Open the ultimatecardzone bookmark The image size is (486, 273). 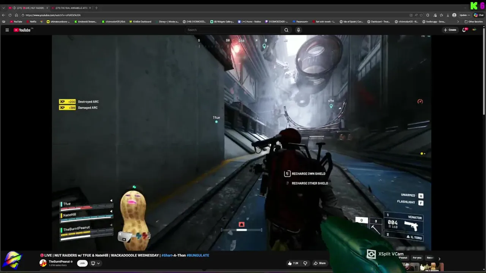(x=57, y=22)
